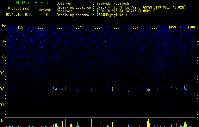Click the strong magenta meteor echo near 1058

coord(148,90)
